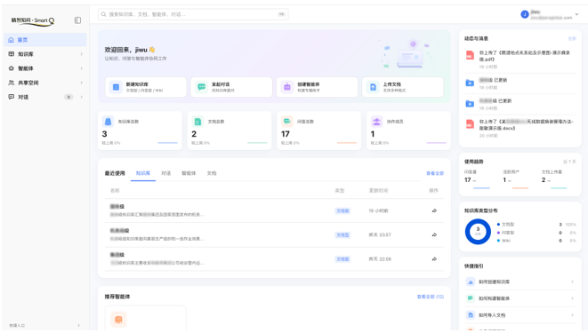The image size is (588, 333).
Task: Click the 文档型 blue legend dot
Action: pyautogui.click(x=498, y=224)
